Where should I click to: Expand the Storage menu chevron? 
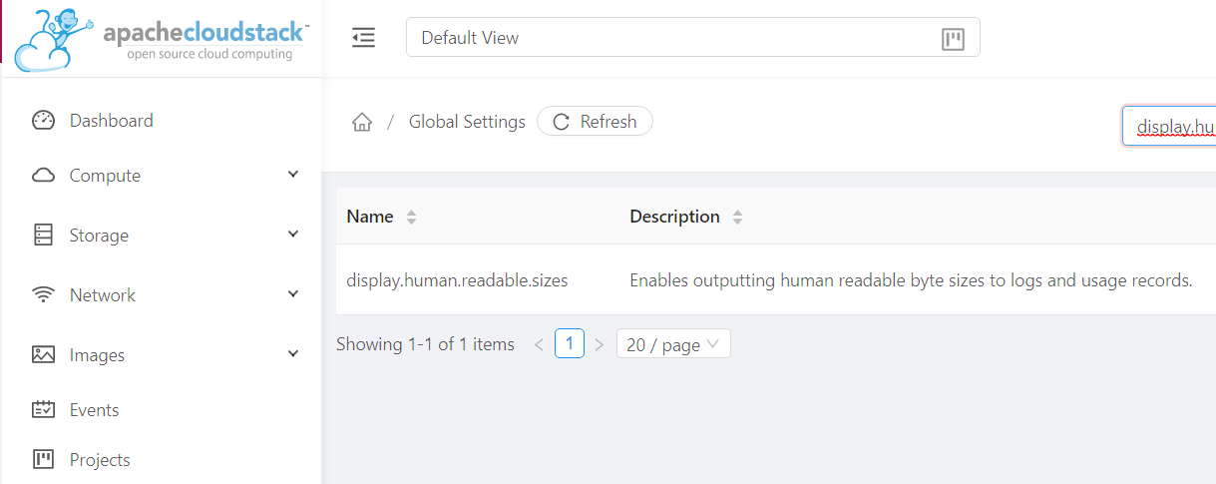tap(293, 235)
